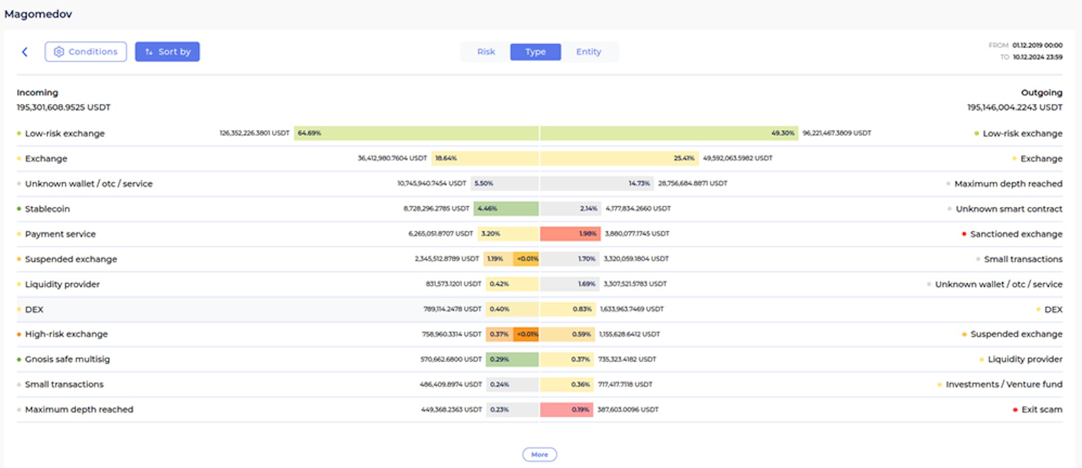Click green dot beside Gnosis safe multisig
Viewport: 1082px width, 468px height.
[19, 359]
